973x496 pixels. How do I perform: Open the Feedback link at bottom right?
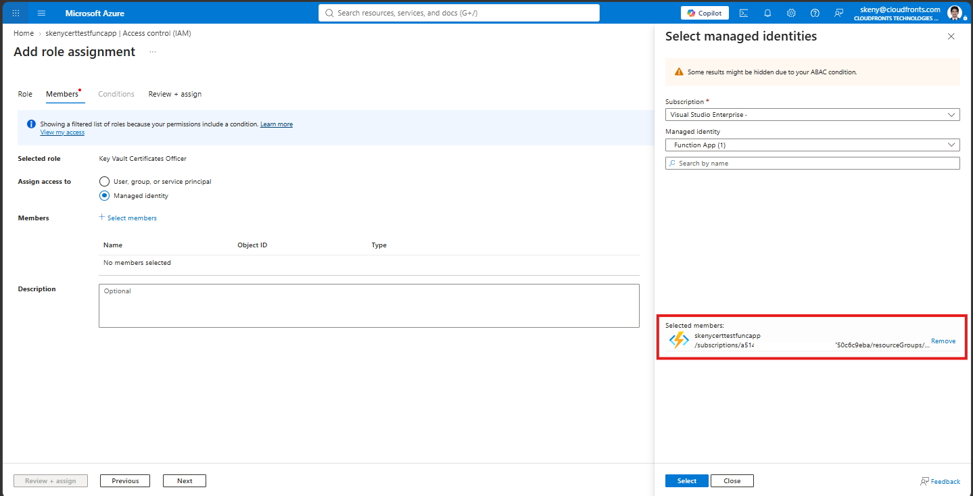[940, 481]
